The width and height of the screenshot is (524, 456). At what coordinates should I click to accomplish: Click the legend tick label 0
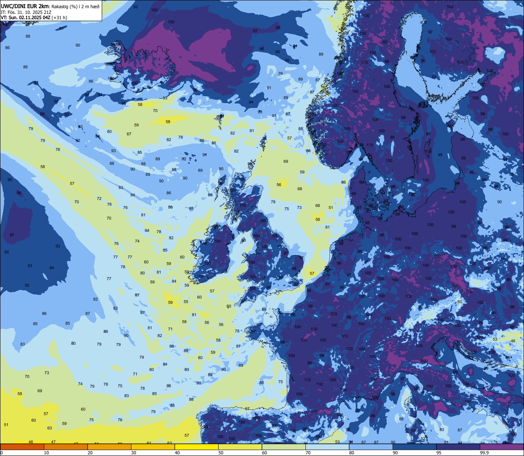tap(2, 453)
